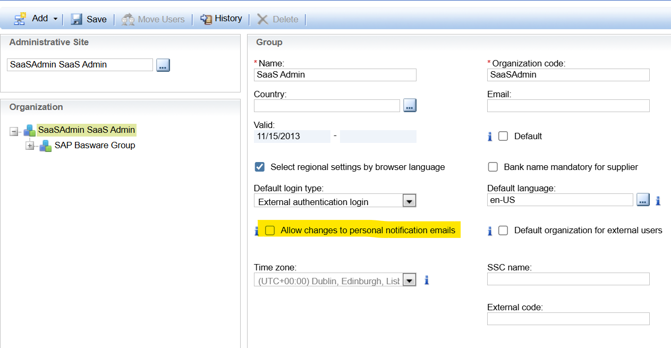
Task: Collapse the SaaSAdmin SaaS Admin tree node
Action: tap(14, 131)
